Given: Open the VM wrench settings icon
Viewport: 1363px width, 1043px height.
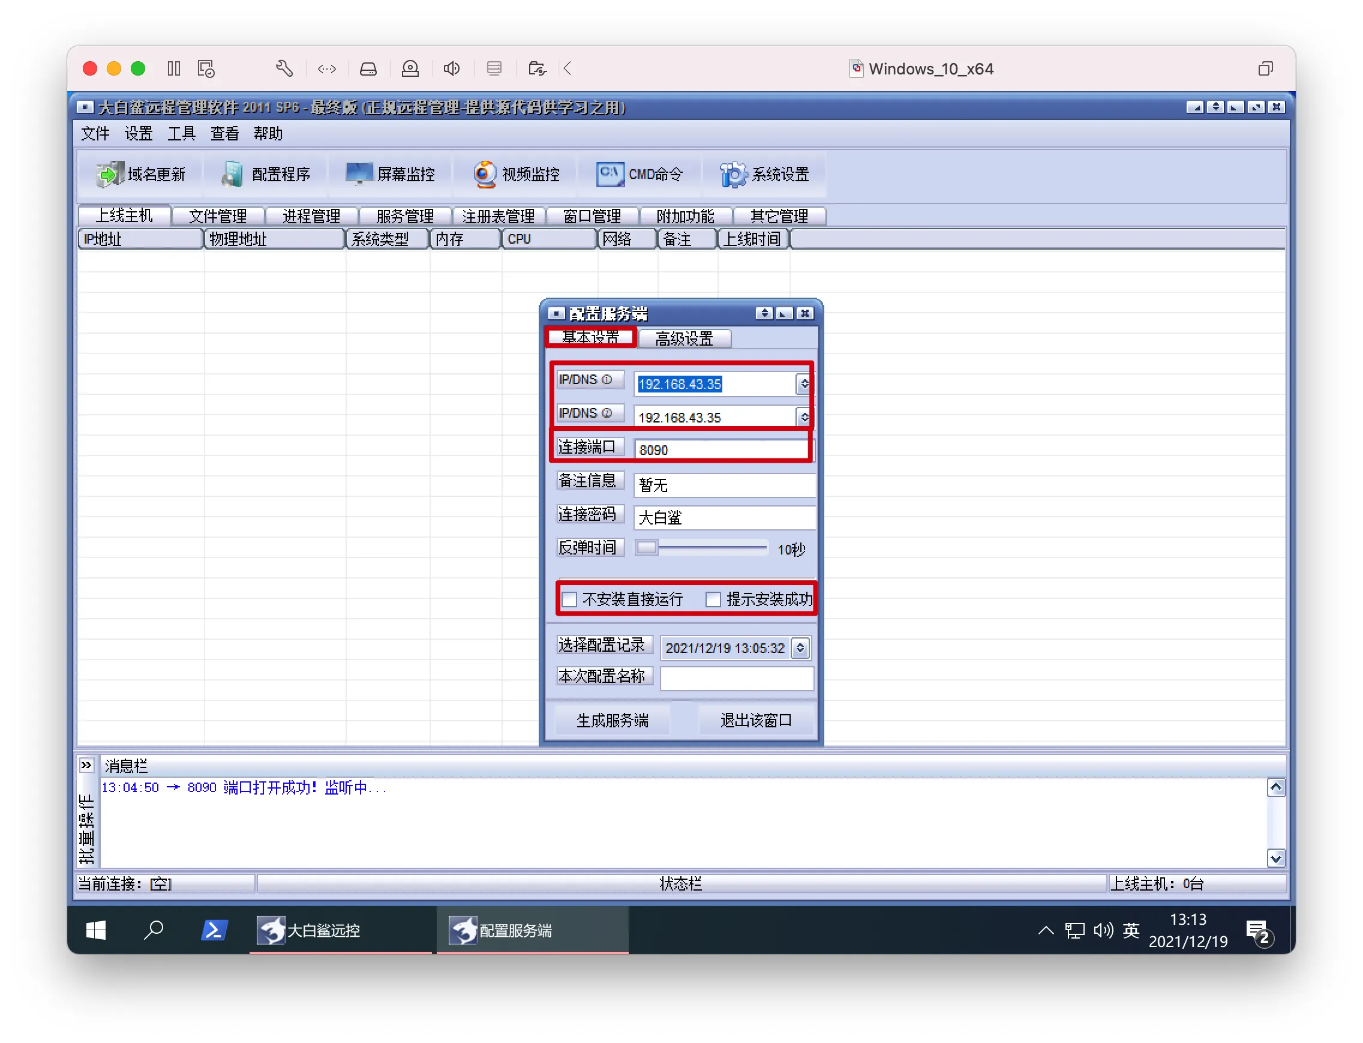Looking at the screenshot, I should [284, 68].
